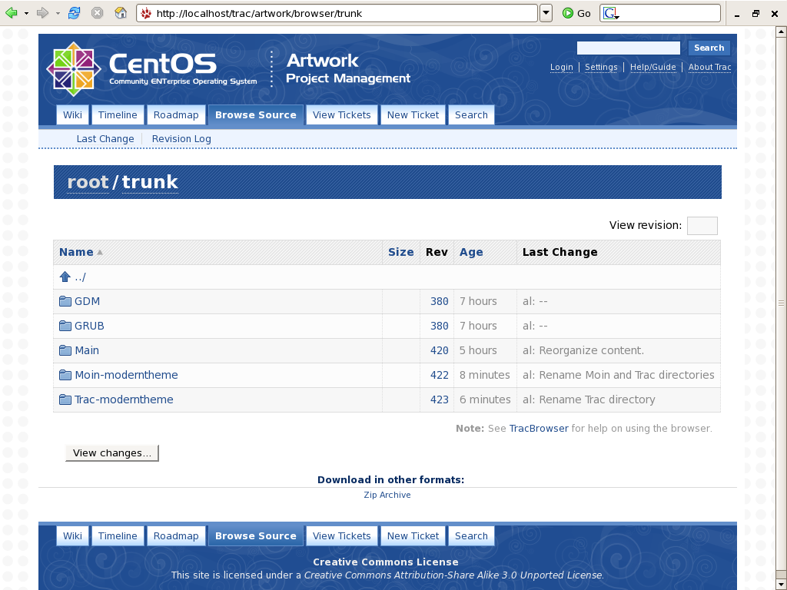Click the 'al: Rename Trac directory' message
Viewport: 787px width, 590px height.
click(x=589, y=399)
